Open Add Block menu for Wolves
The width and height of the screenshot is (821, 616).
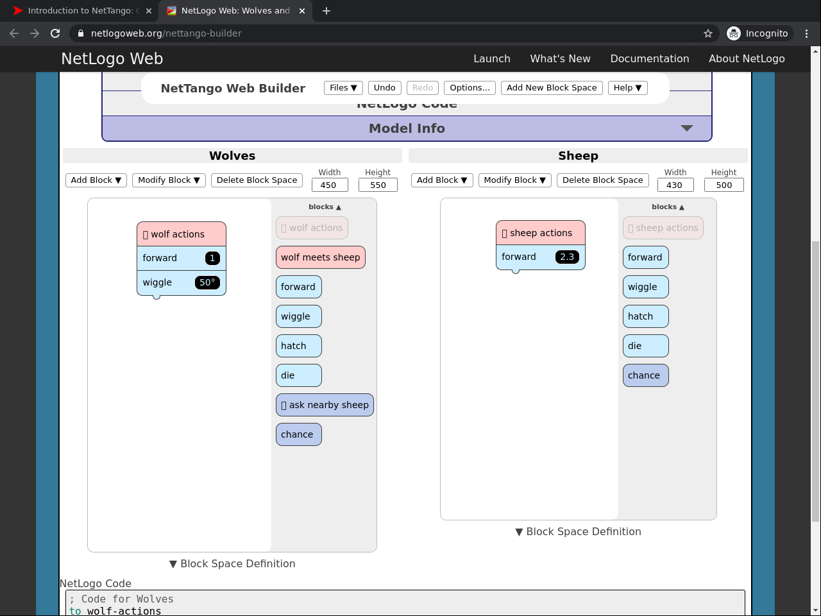(x=96, y=180)
